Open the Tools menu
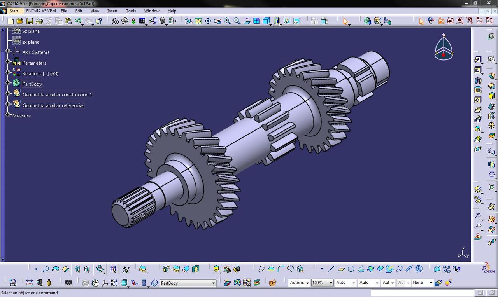Viewport: 498px width, 297px height. (x=131, y=11)
